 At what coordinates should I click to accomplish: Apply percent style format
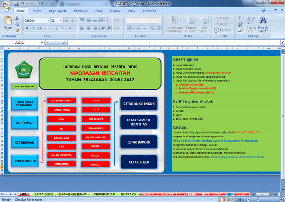[138, 28]
